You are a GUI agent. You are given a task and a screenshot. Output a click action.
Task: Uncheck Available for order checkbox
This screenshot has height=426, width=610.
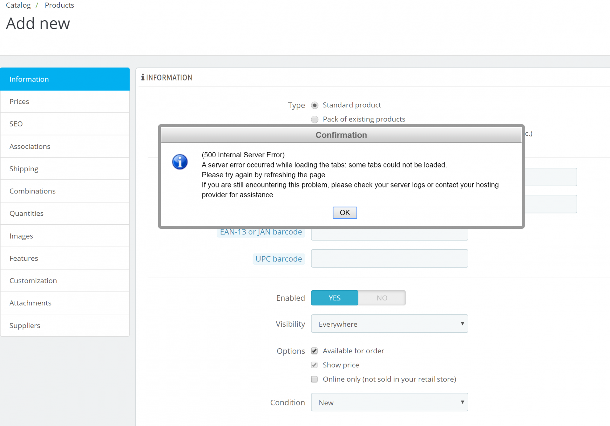click(x=315, y=351)
